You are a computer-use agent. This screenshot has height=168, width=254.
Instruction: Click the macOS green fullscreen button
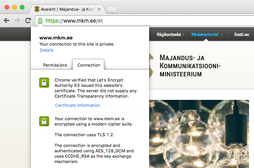pos(22,7)
